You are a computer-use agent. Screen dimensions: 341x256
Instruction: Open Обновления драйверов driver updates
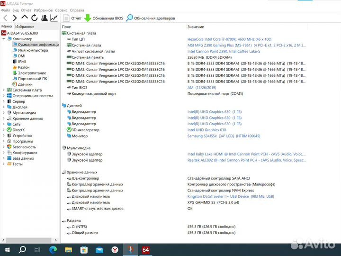[151, 18]
